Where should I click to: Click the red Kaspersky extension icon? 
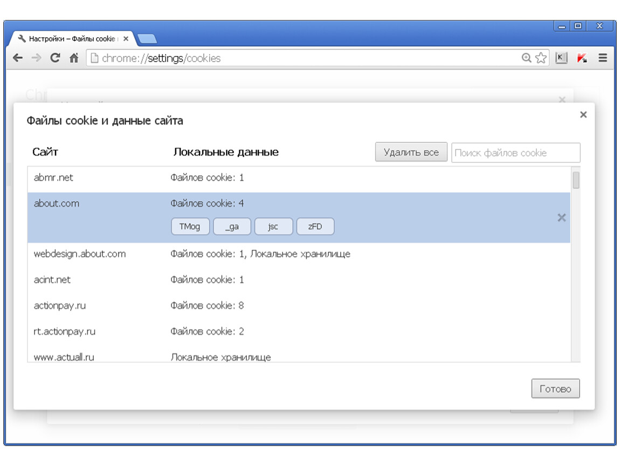point(582,58)
